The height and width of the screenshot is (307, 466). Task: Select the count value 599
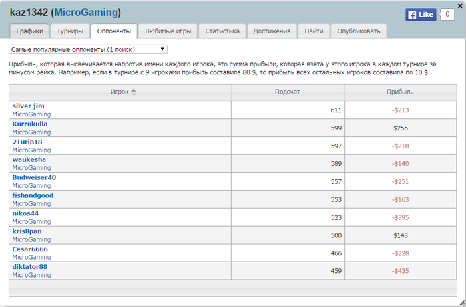pyautogui.click(x=336, y=128)
